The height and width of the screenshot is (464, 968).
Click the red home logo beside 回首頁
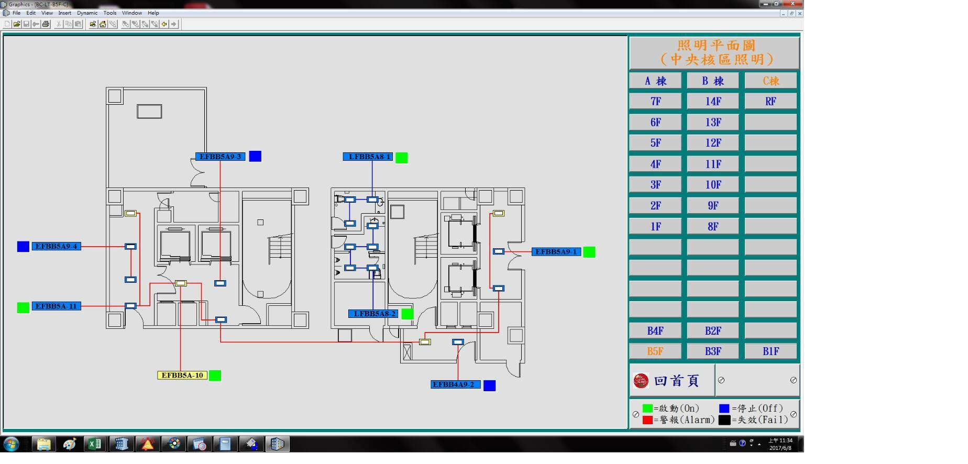click(641, 381)
